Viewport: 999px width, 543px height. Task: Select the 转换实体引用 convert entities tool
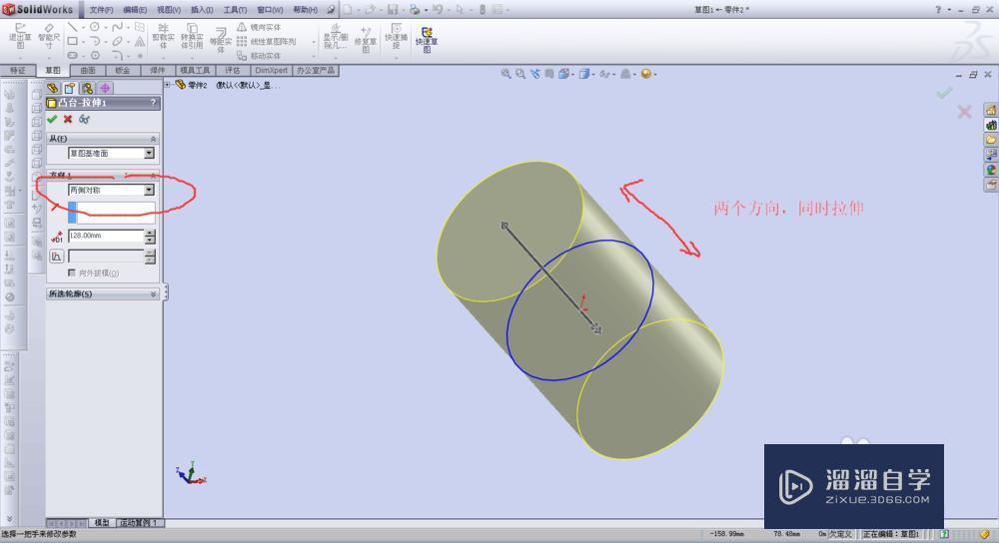click(x=192, y=37)
